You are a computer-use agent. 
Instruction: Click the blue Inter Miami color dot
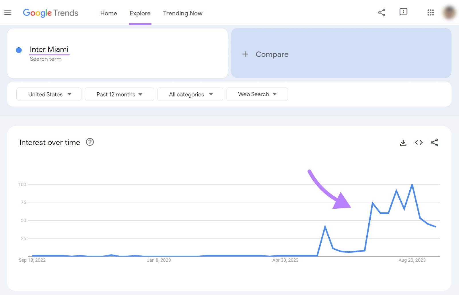(19, 50)
